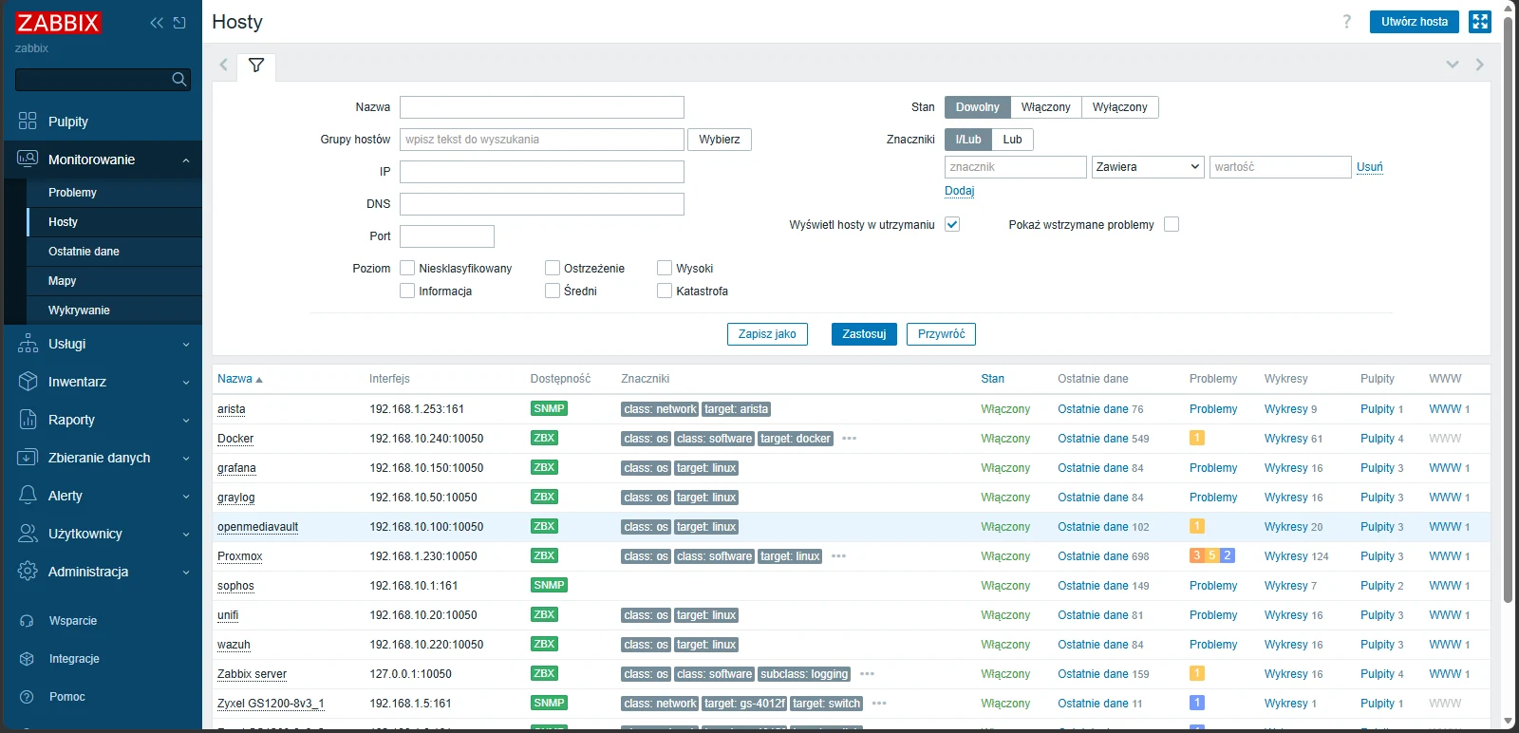This screenshot has width=1519, height=733.
Task: Click the Monitorowanie monitor icon
Action: pos(28,160)
